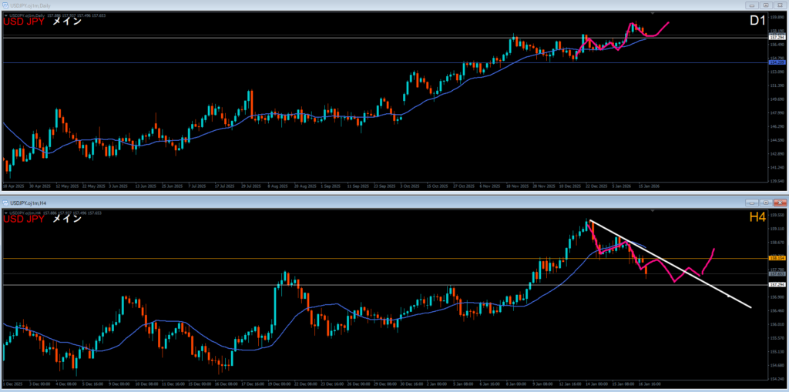The height and width of the screenshot is (392, 789).
Task: Click the 158.154 orange price label
Action: coord(777,258)
